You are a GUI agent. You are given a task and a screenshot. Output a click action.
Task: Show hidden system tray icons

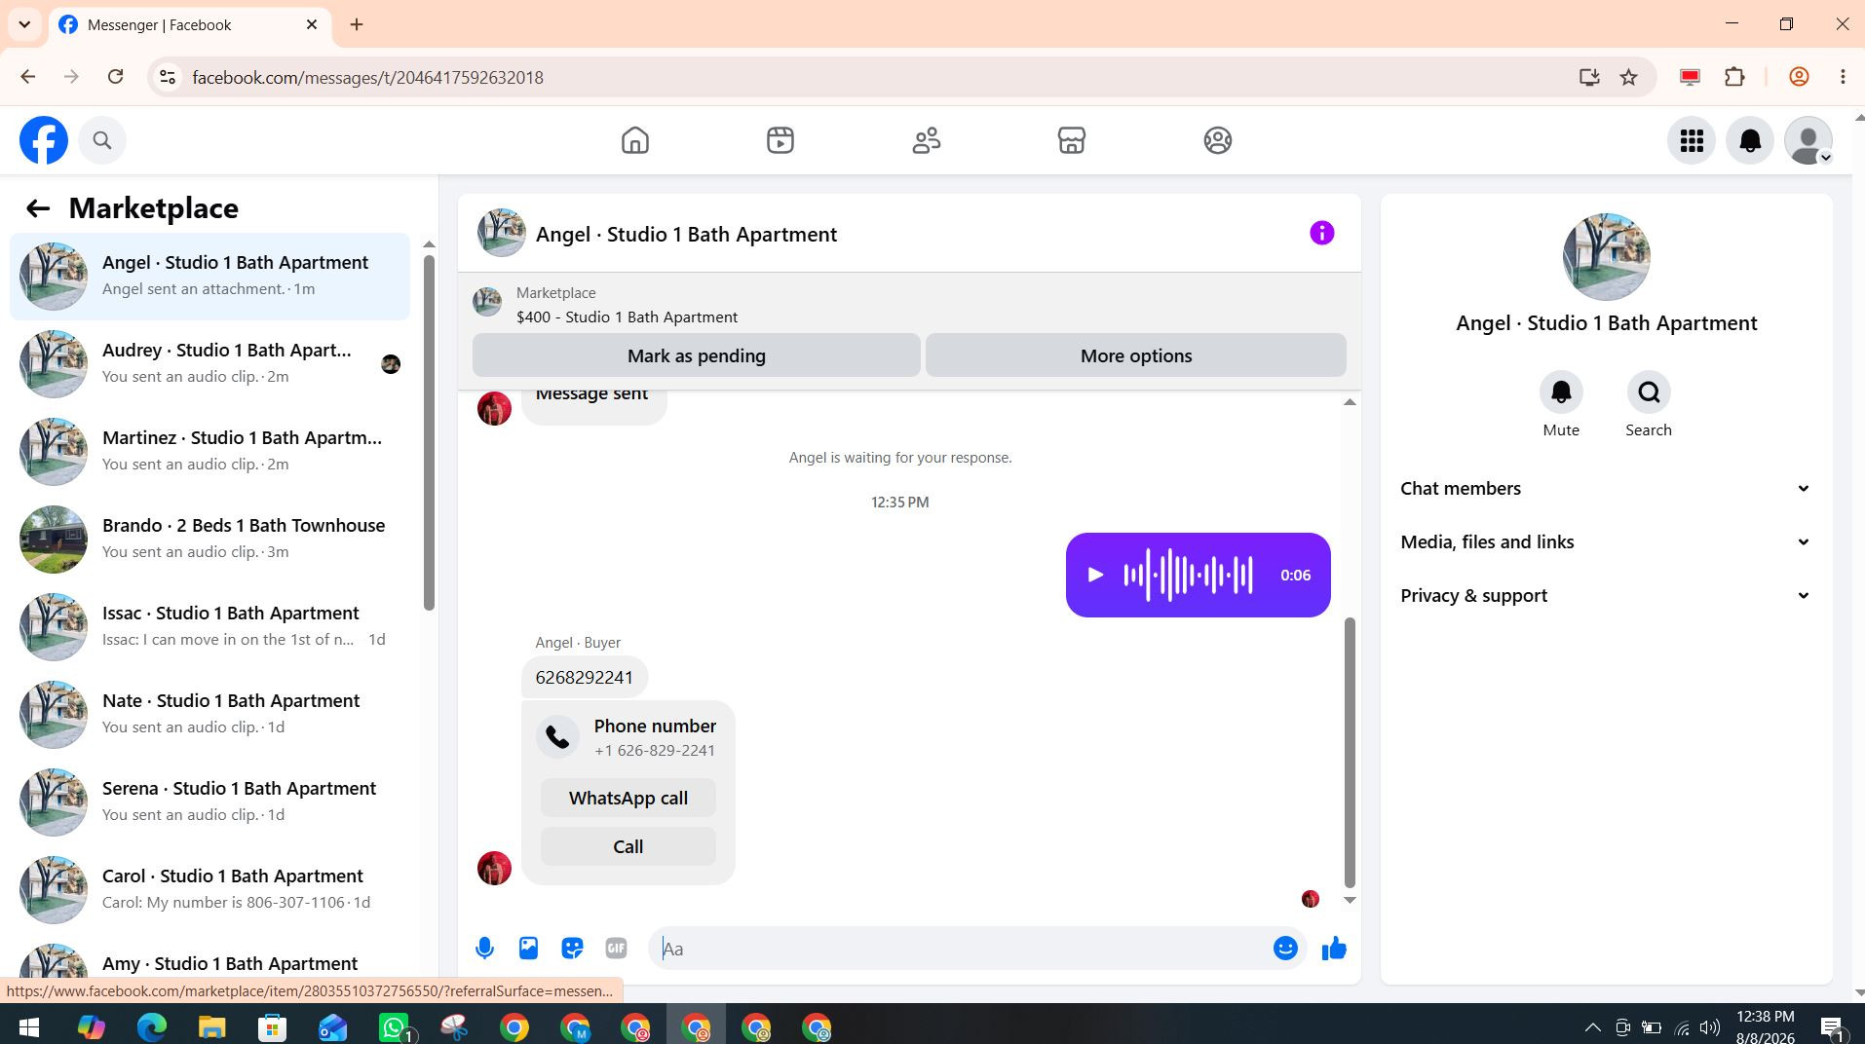click(1593, 1027)
